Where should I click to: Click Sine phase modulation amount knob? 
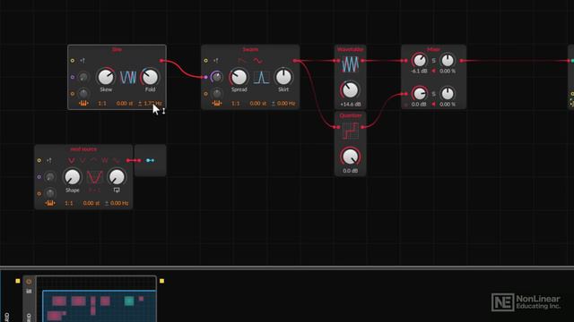point(83,77)
